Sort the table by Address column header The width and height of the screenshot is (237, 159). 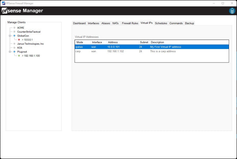click(113, 42)
